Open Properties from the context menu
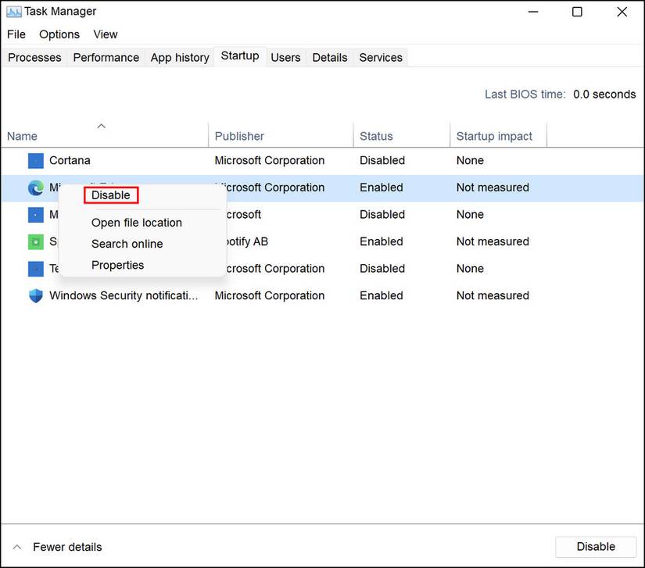645x568 pixels. (x=117, y=265)
